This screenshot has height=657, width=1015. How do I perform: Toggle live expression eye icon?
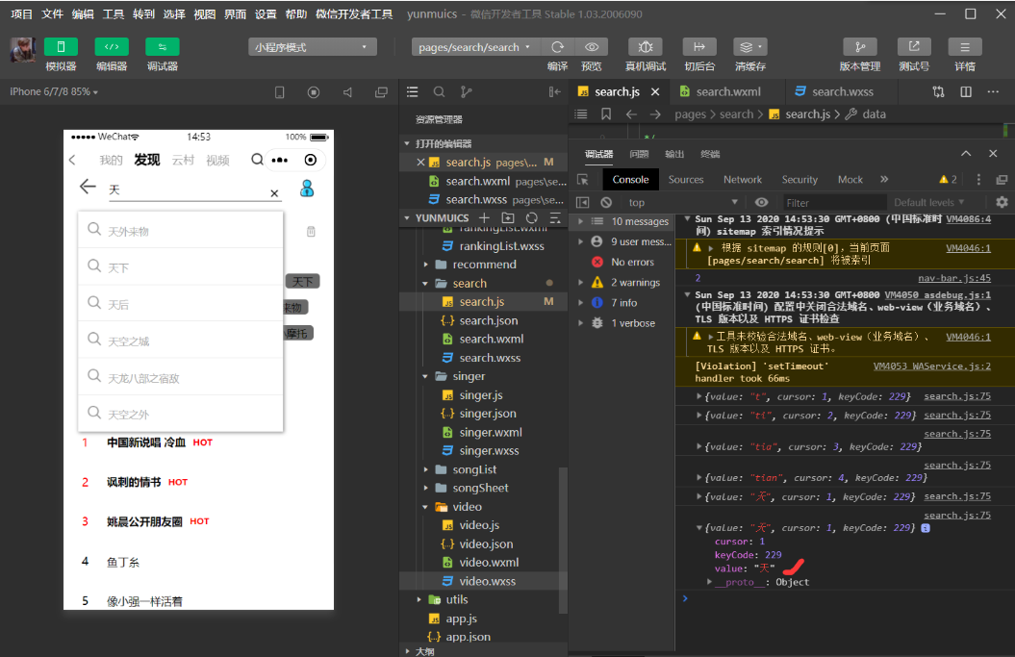[x=762, y=203]
